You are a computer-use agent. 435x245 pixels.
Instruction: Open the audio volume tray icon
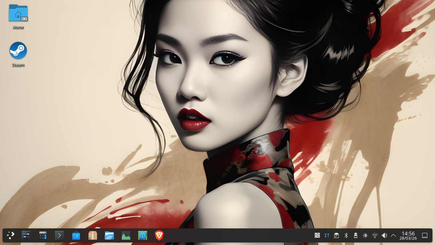click(x=384, y=235)
